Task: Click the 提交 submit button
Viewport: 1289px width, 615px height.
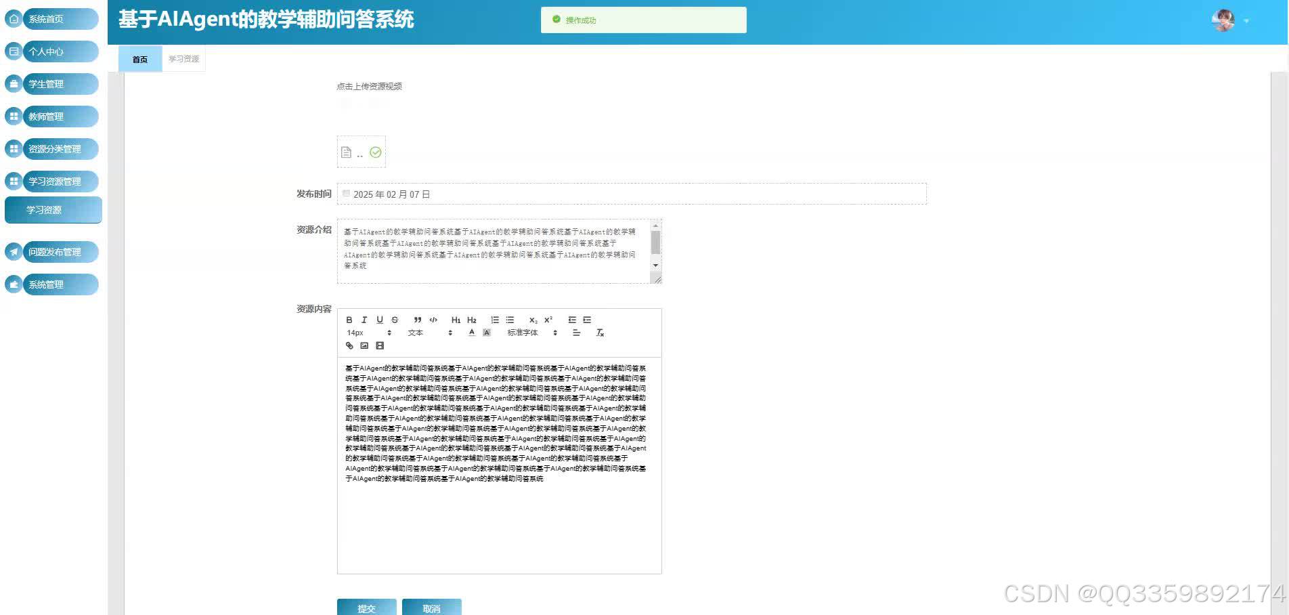Action: click(x=367, y=607)
